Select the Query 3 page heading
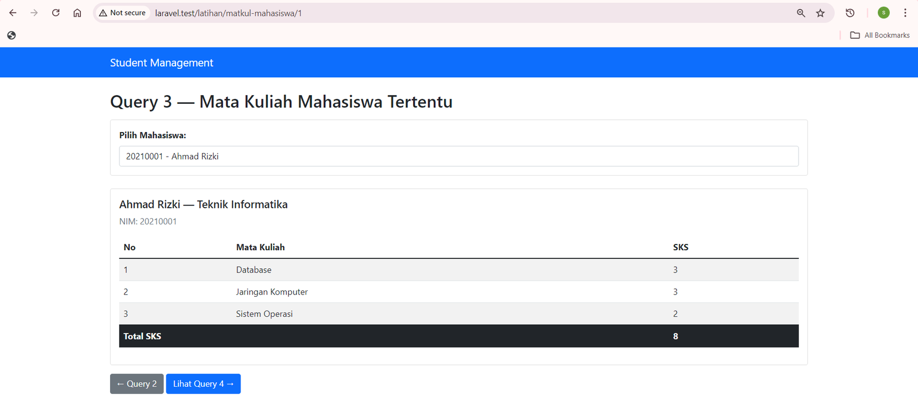918x400 pixels. pyautogui.click(x=281, y=102)
